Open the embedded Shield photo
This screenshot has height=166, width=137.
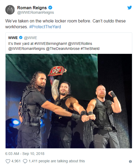coord(69,101)
